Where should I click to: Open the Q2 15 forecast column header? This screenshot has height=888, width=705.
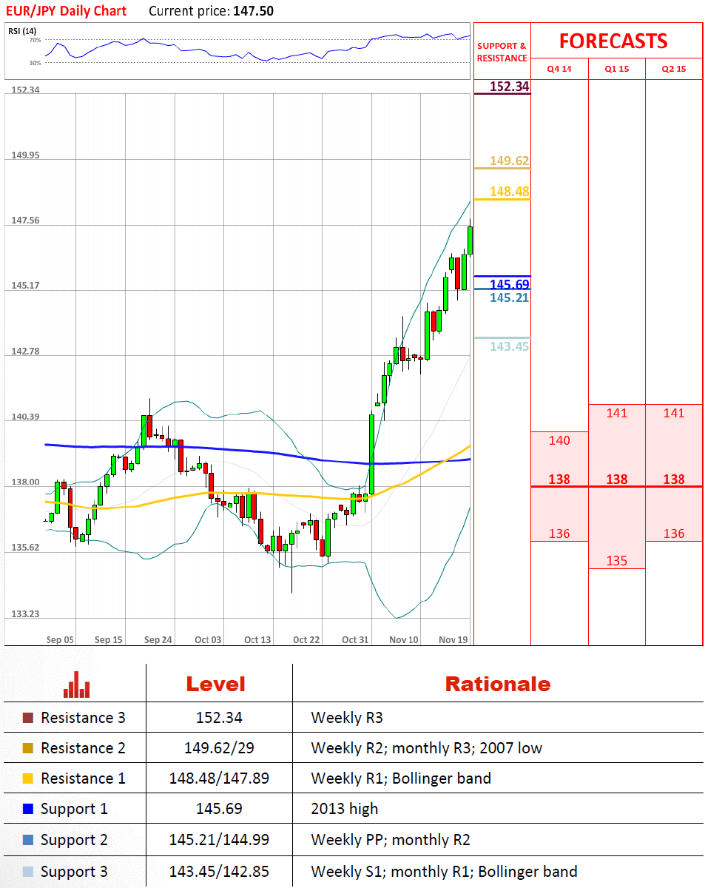[x=674, y=69]
